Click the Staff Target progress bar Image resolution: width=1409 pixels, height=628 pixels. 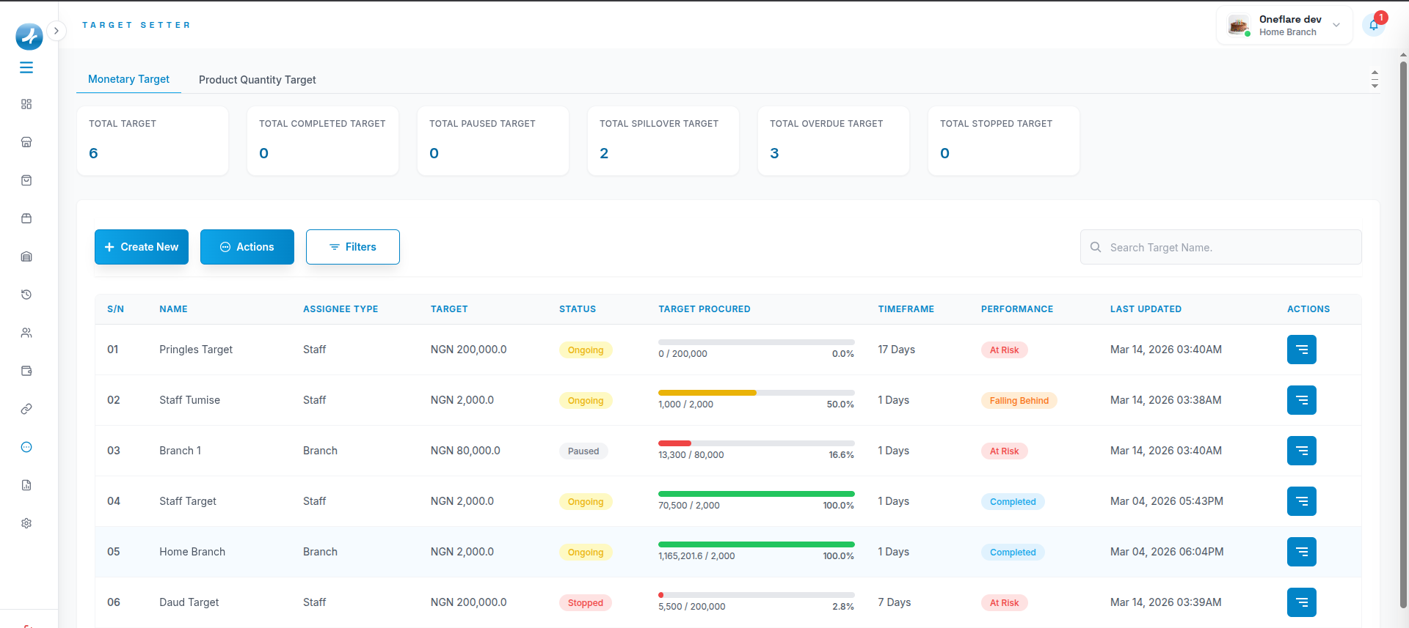(x=757, y=494)
